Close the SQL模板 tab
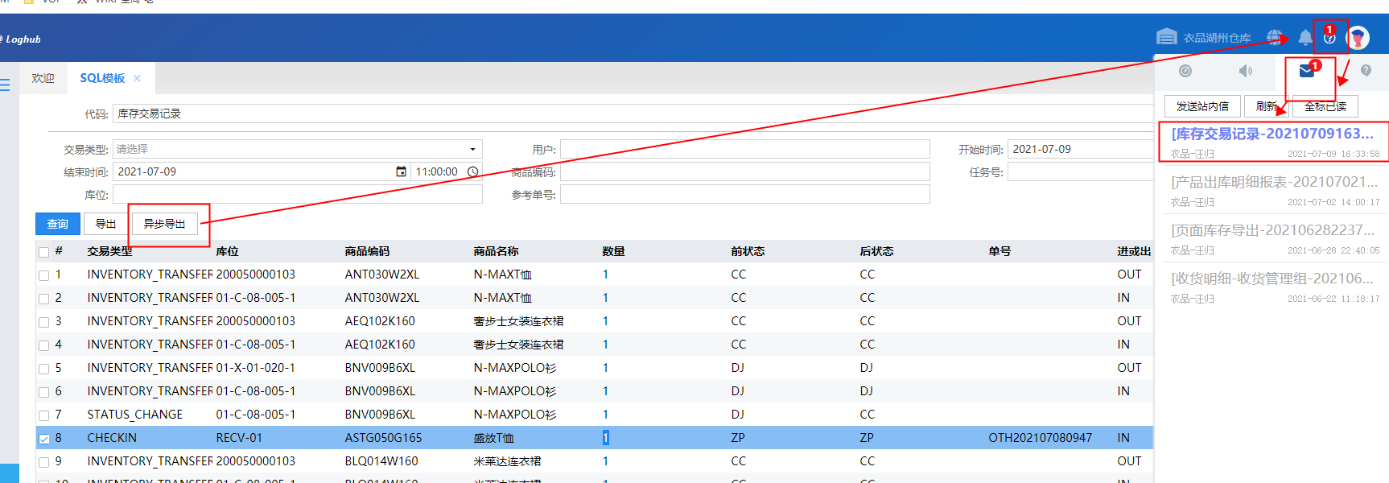Viewport: 1389px width, 483px height. [x=138, y=78]
